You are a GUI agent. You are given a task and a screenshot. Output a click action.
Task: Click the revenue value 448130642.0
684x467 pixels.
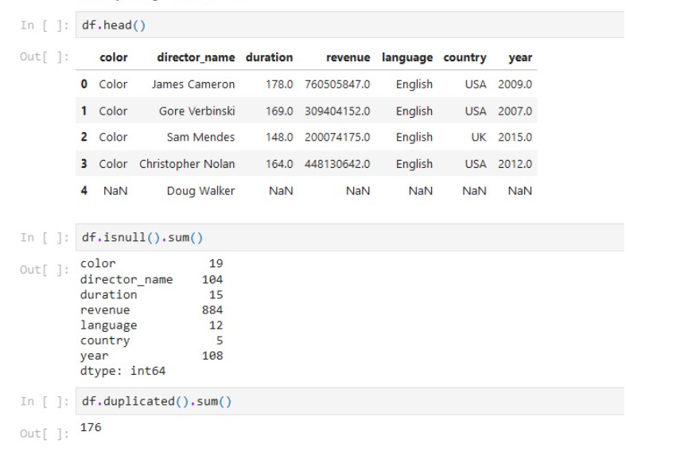coord(337,164)
